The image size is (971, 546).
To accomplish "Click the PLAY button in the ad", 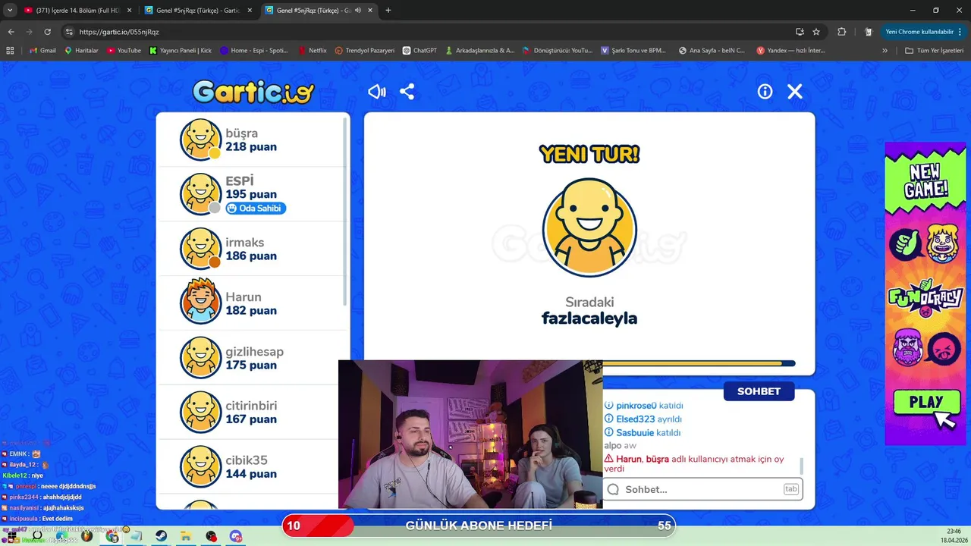I will click(x=926, y=403).
